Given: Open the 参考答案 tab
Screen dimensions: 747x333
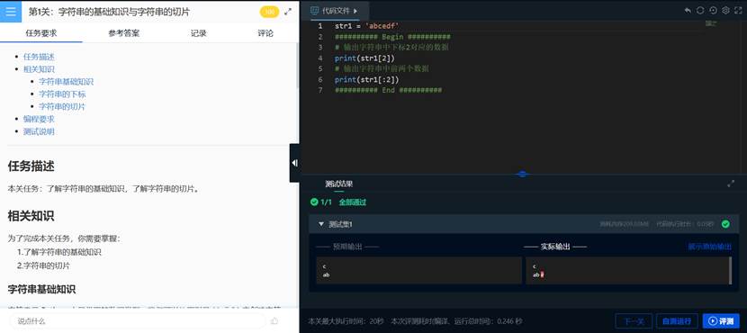Looking at the screenshot, I should point(124,33).
